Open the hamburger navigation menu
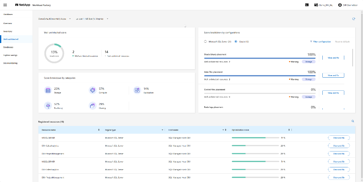Screen dimensions: 363x182 tap(5, 5)
